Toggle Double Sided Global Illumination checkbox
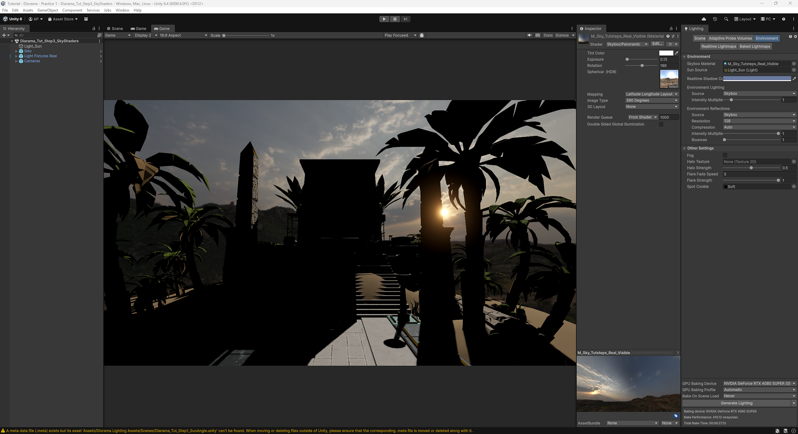798x434 pixels. pyautogui.click(x=661, y=124)
